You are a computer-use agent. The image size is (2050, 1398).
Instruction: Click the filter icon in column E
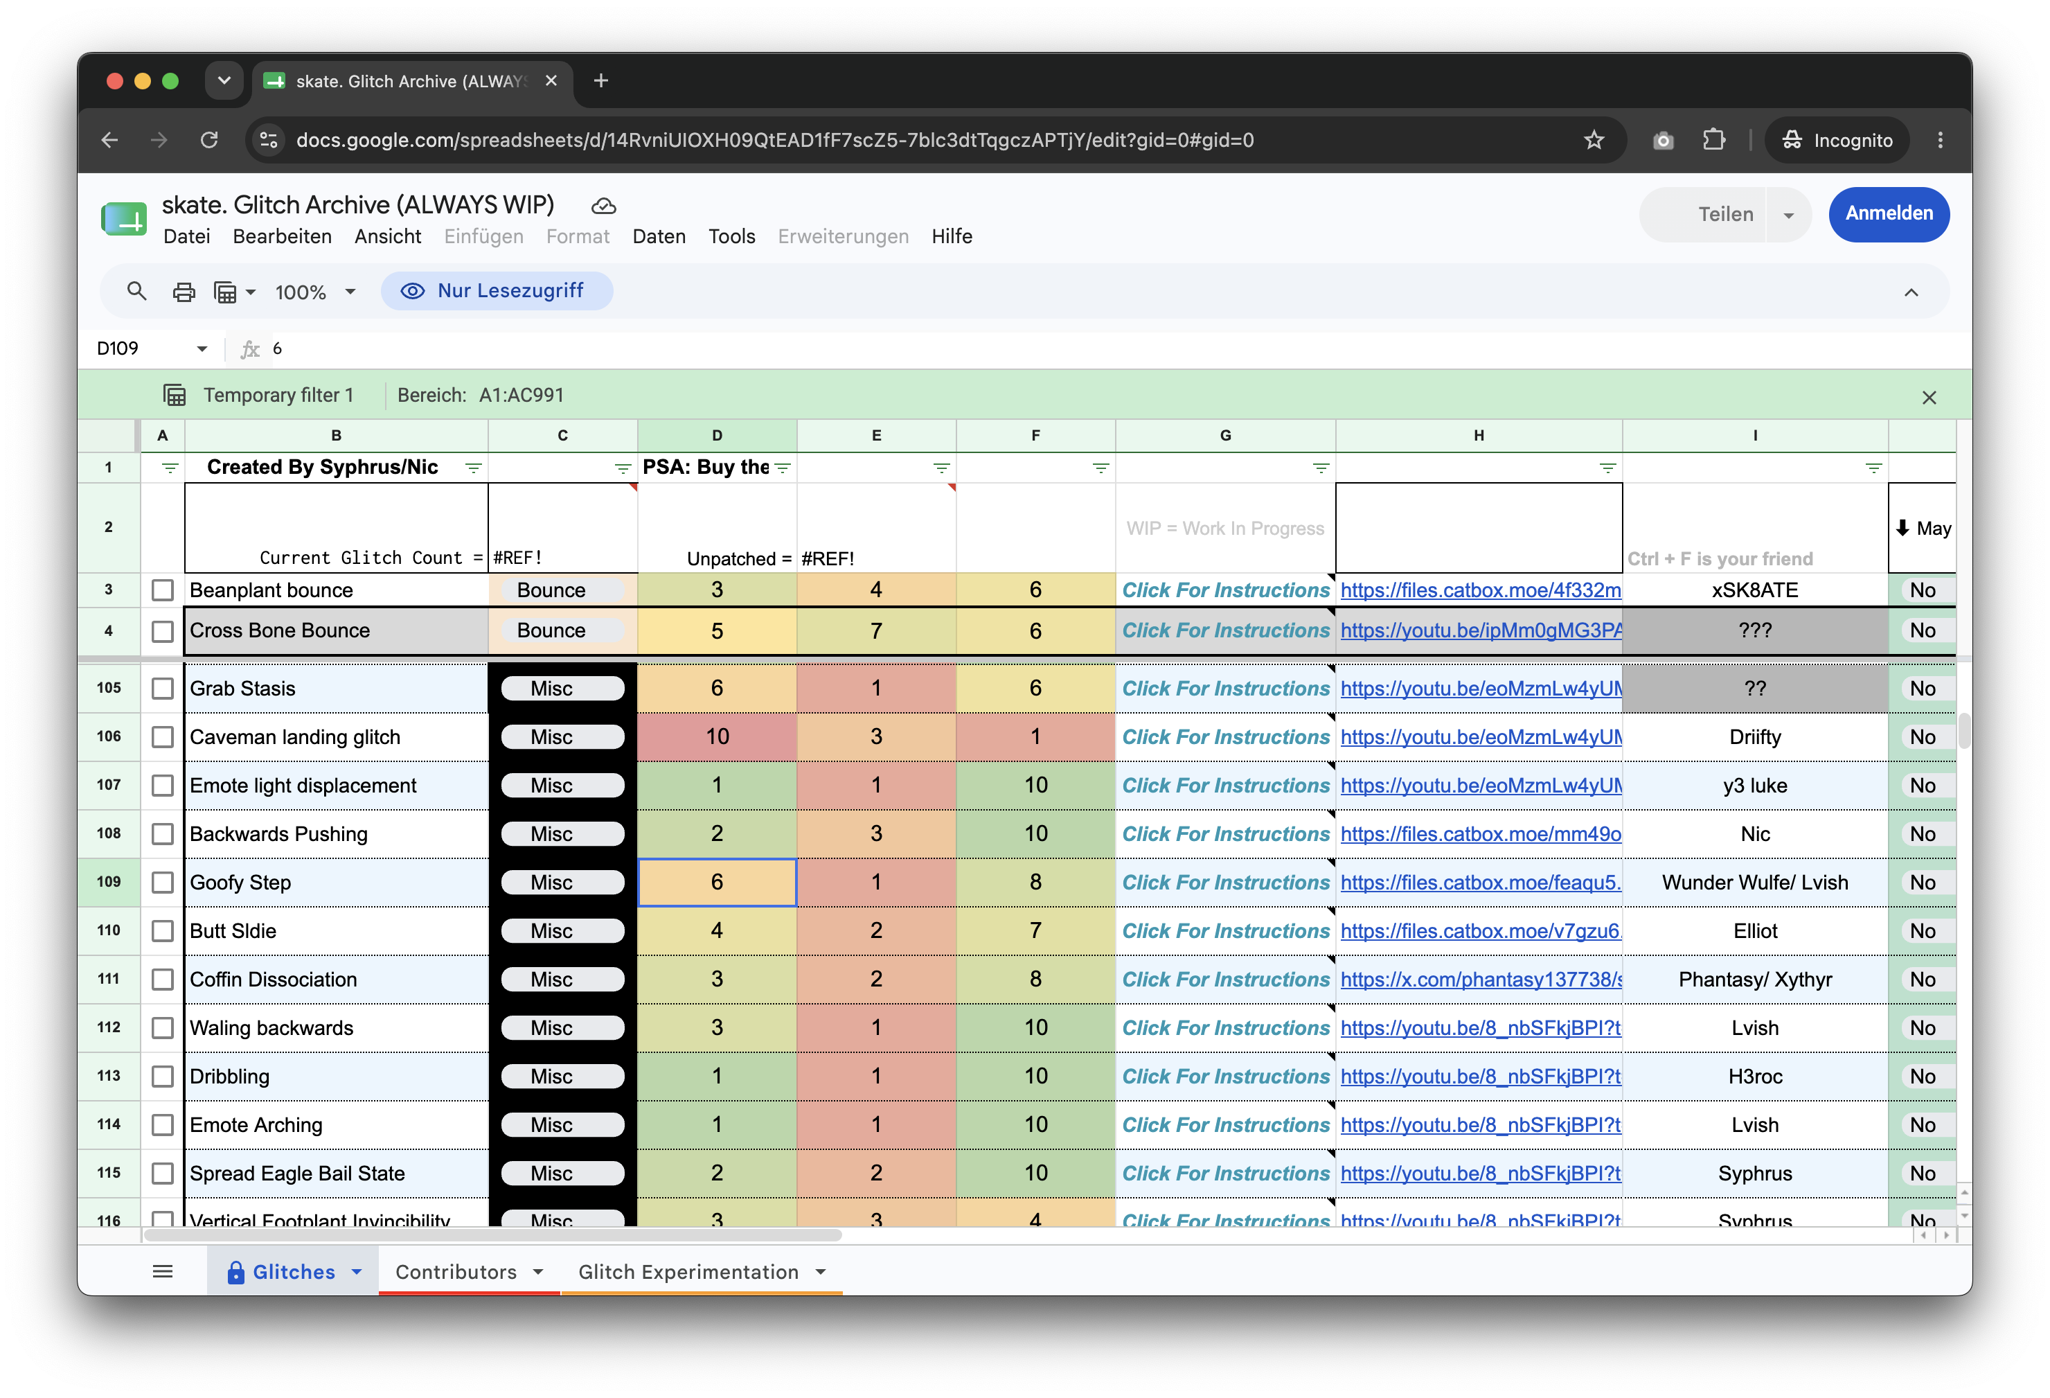pyautogui.click(x=941, y=468)
